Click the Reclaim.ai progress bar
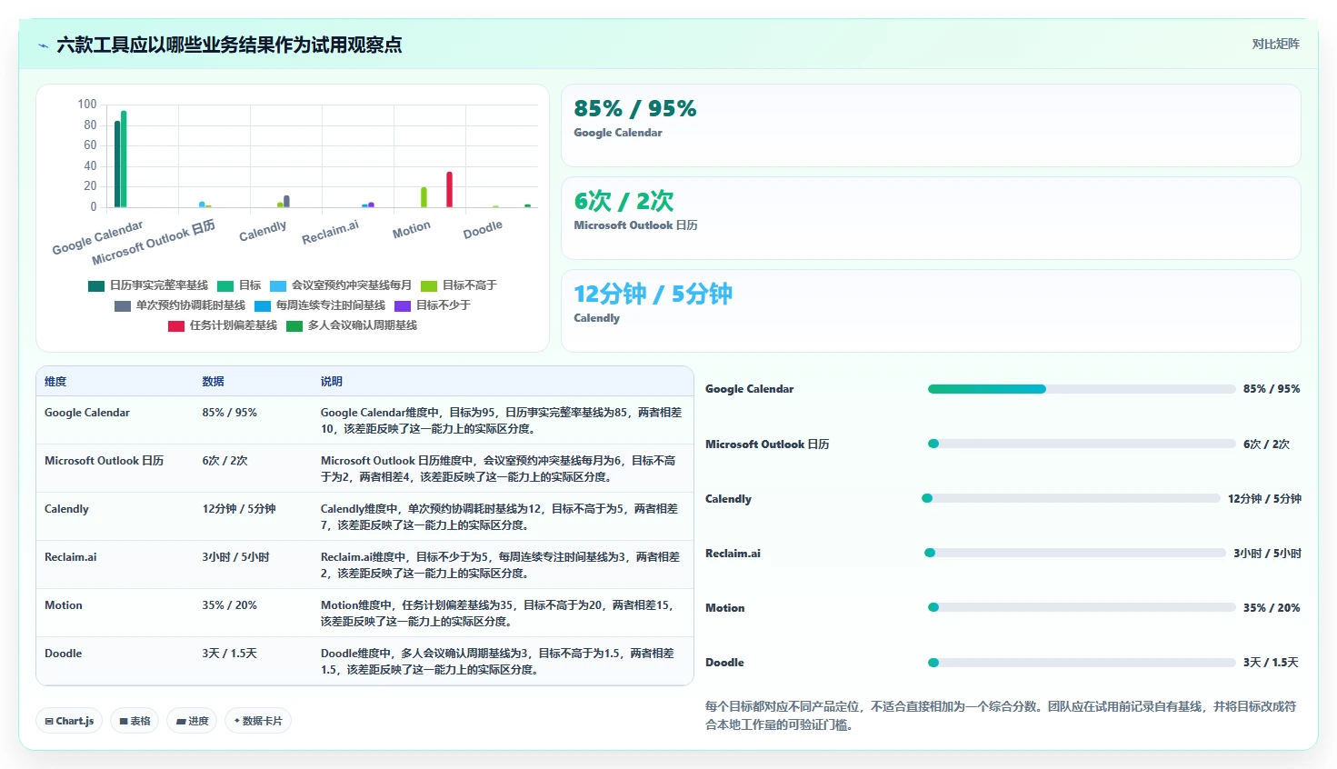Viewport: 1337px width, 769px height. click(x=1075, y=553)
